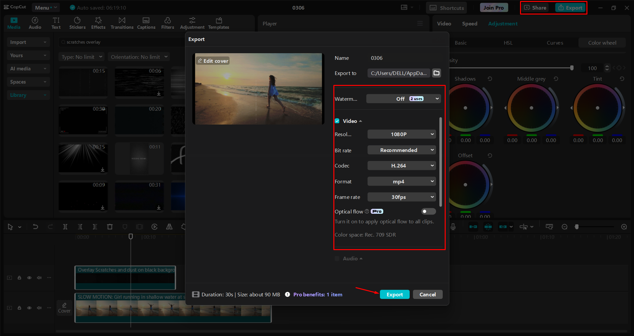Select the Speed tab
Viewport: 634px width, 336px height.
(469, 23)
